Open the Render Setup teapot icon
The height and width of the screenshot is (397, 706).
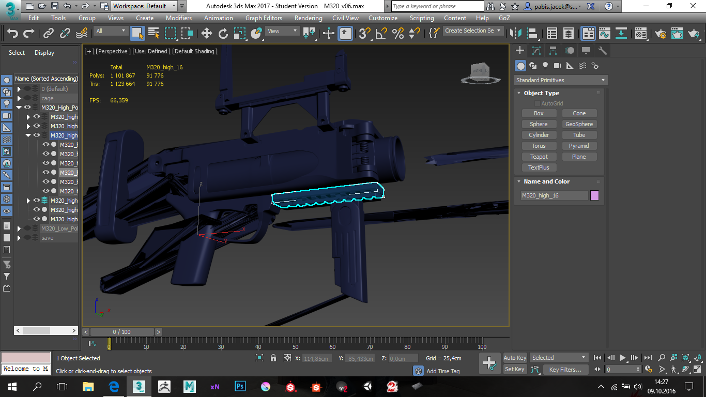pos(661,34)
